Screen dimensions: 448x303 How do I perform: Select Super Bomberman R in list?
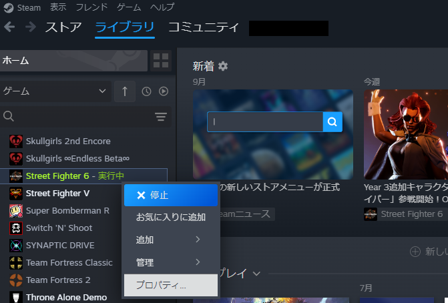tap(67, 211)
